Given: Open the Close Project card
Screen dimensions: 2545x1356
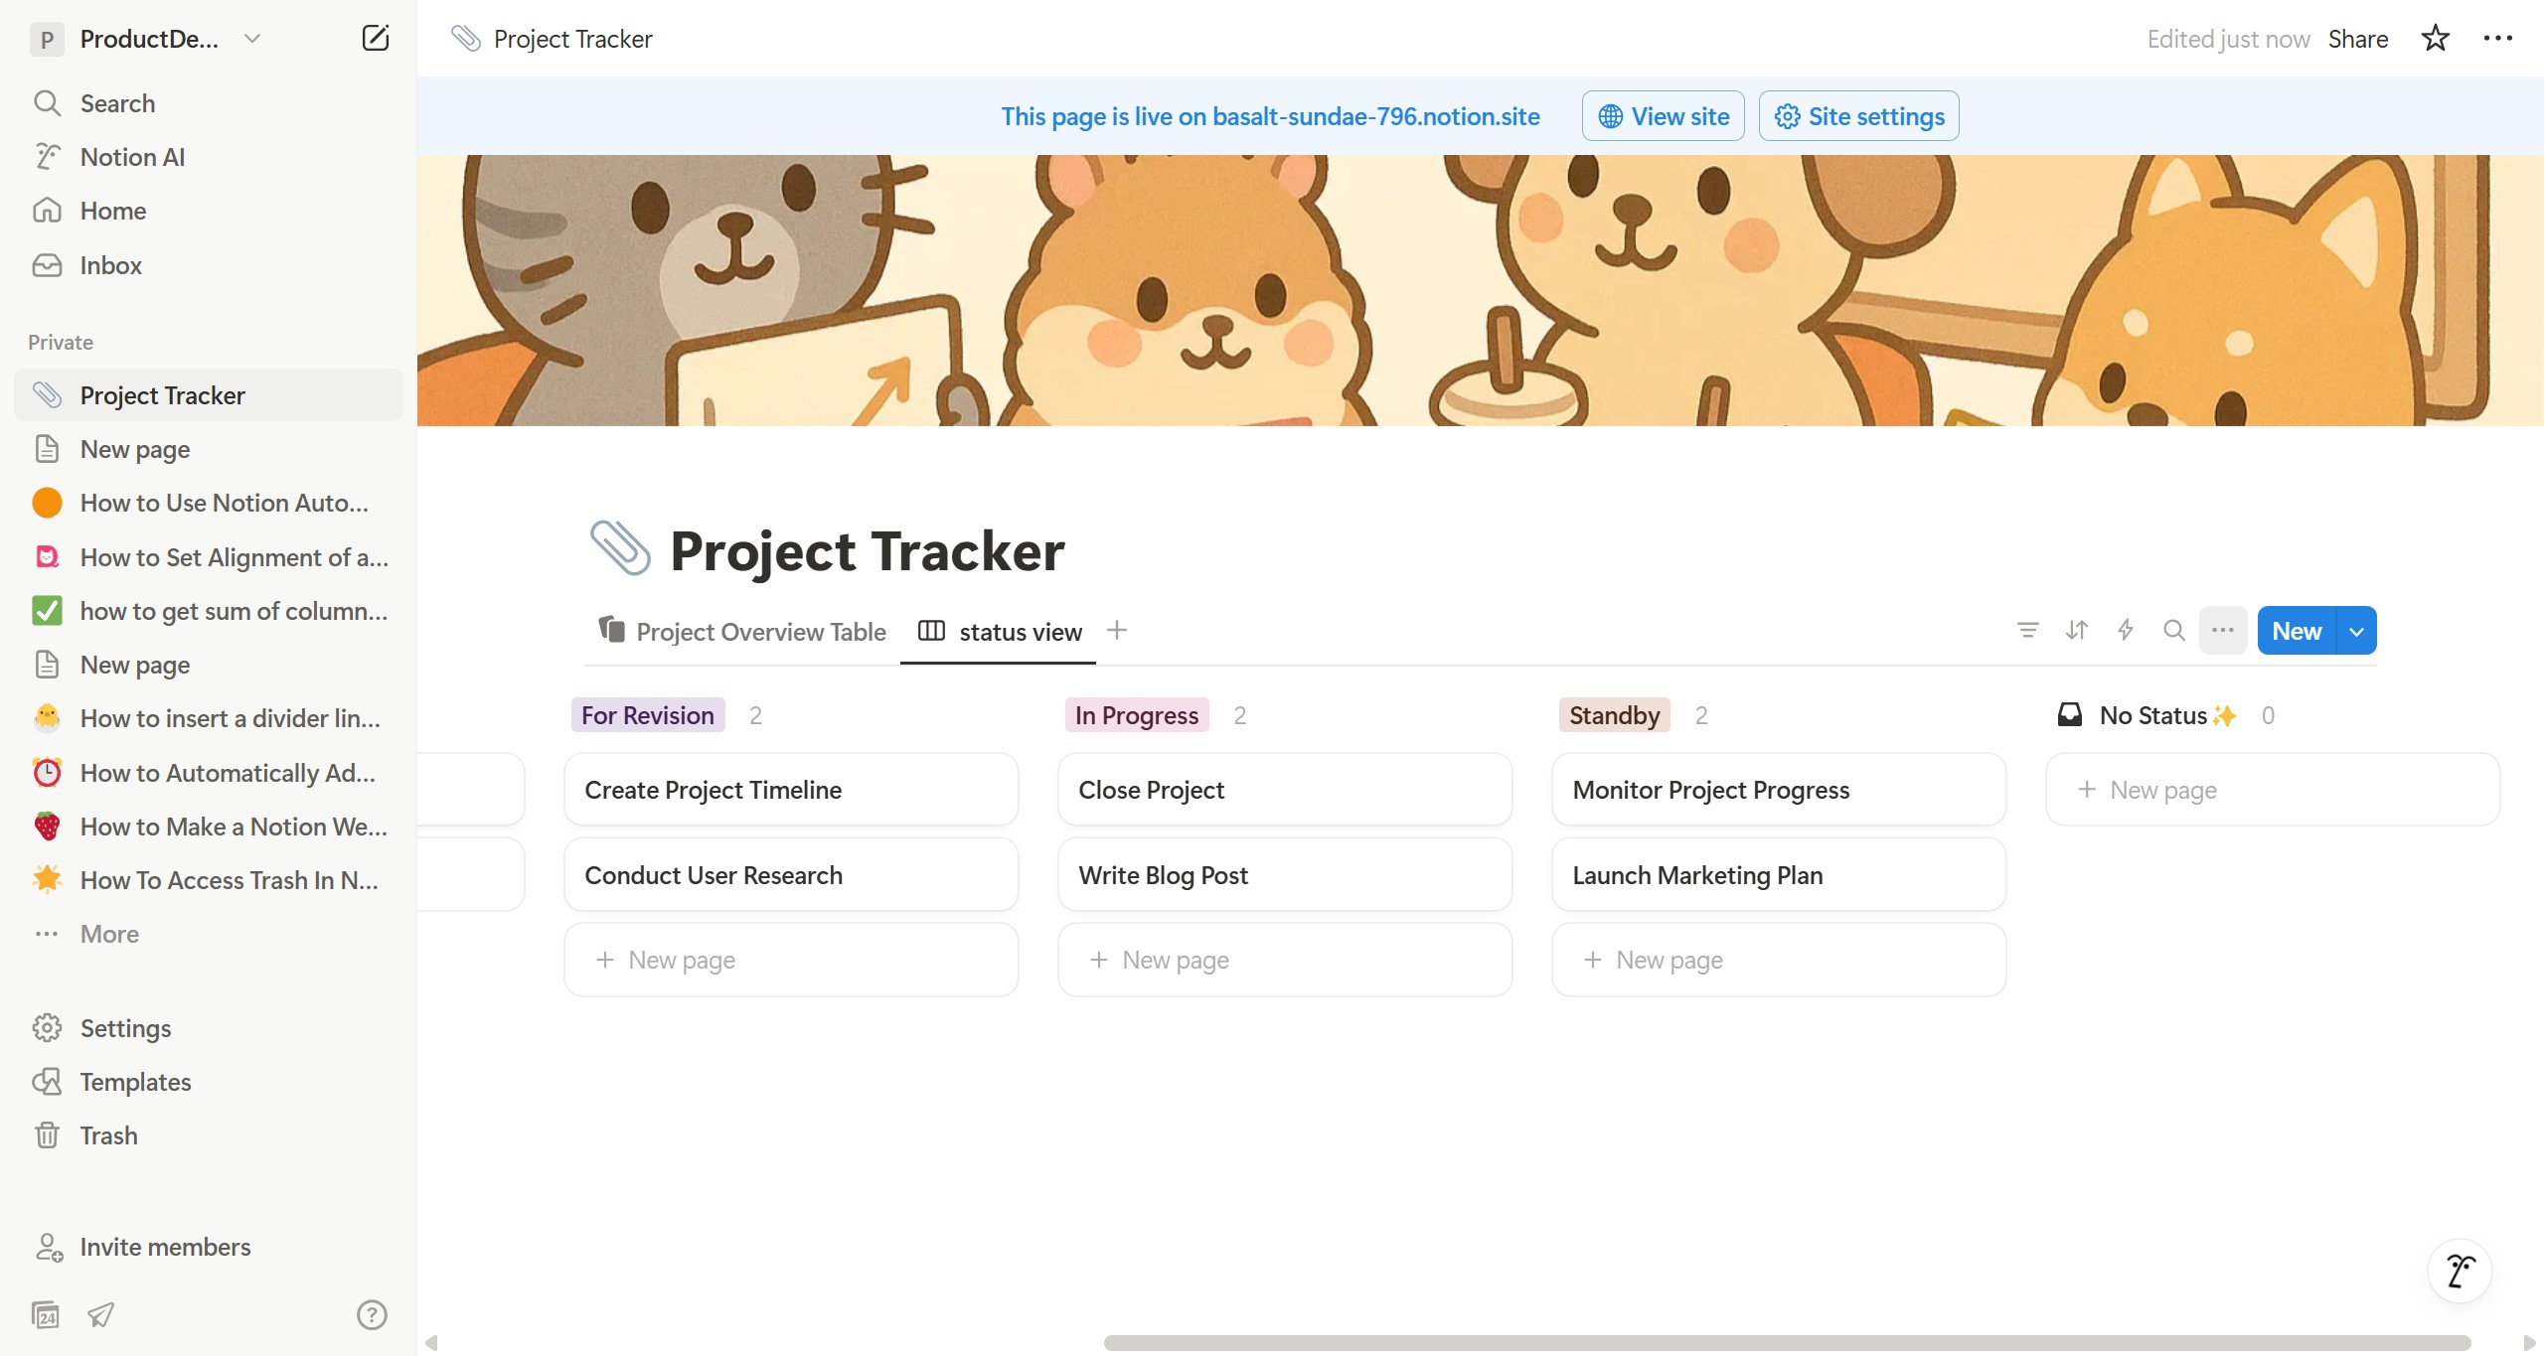Looking at the screenshot, I should click(1285, 790).
